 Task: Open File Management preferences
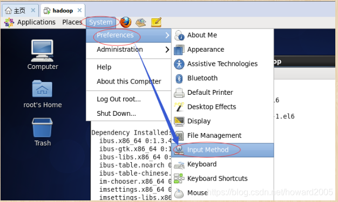pos(222,136)
